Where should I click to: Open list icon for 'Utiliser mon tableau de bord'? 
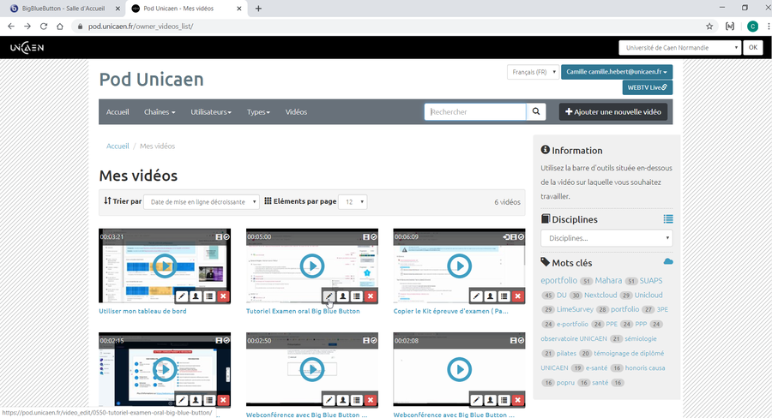(209, 296)
